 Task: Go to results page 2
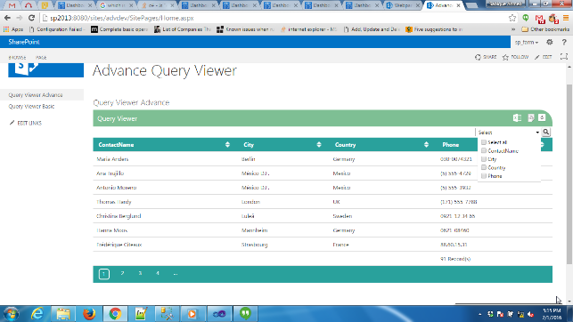122,273
